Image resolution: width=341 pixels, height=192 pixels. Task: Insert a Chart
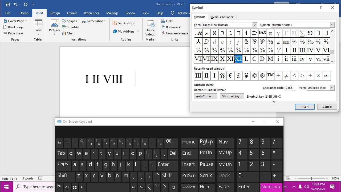point(68,33)
